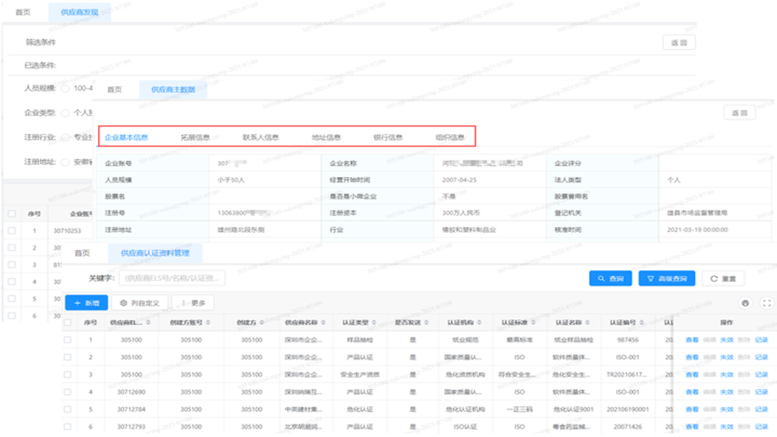
Task: Switch to the 供应商发现 tab
Action: click(80, 12)
